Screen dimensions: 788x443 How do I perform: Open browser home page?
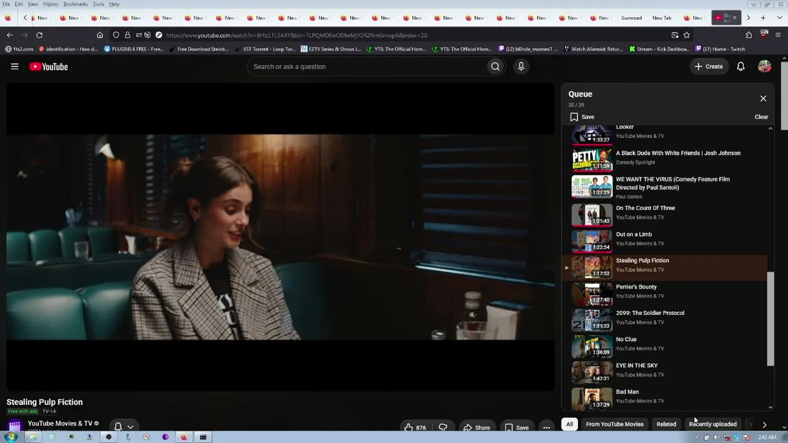[100, 35]
